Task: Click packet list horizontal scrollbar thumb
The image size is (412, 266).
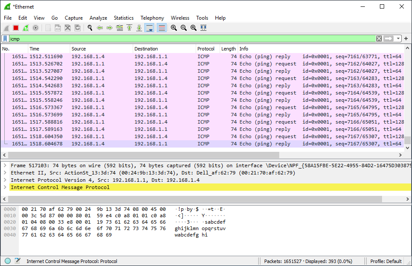Action: pyautogui.click(x=143, y=155)
